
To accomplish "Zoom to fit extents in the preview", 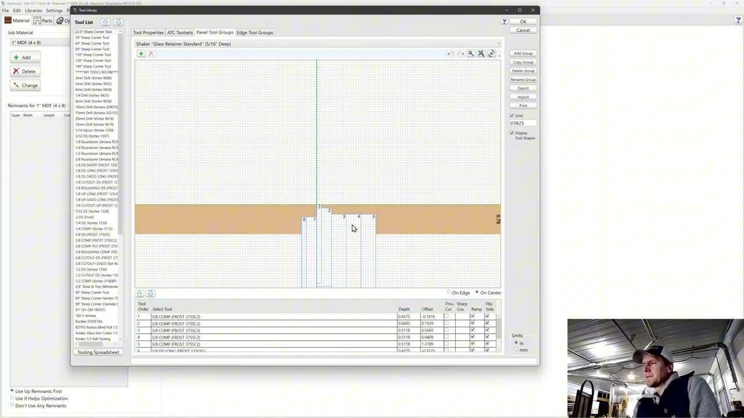I will [x=481, y=53].
